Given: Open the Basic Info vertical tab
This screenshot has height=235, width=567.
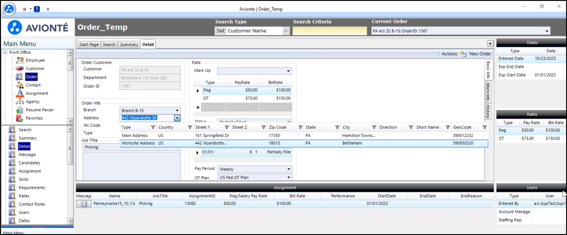Looking at the screenshot, I should [488, 70].
